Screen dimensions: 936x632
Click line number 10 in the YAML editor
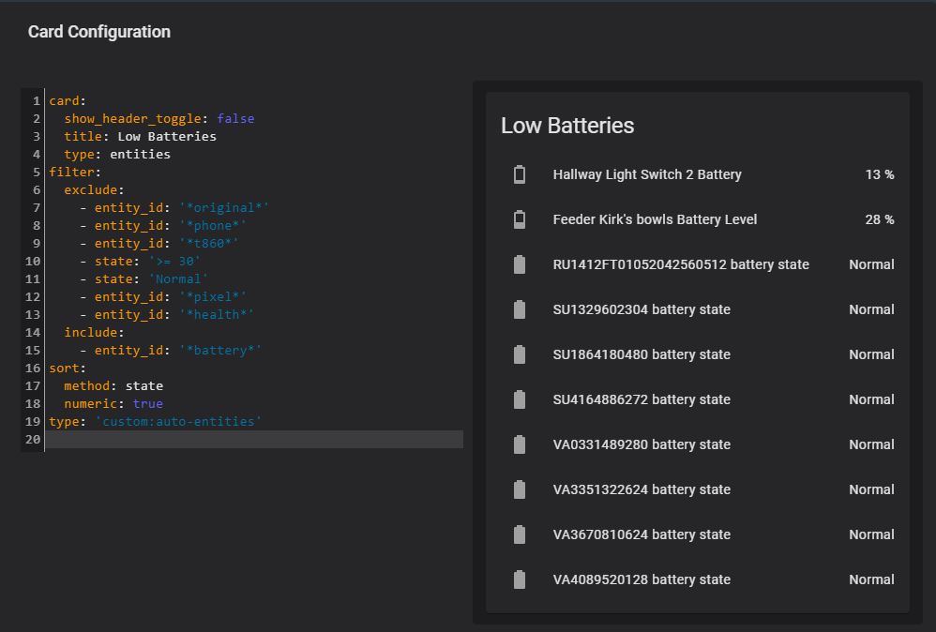point(32,261)
